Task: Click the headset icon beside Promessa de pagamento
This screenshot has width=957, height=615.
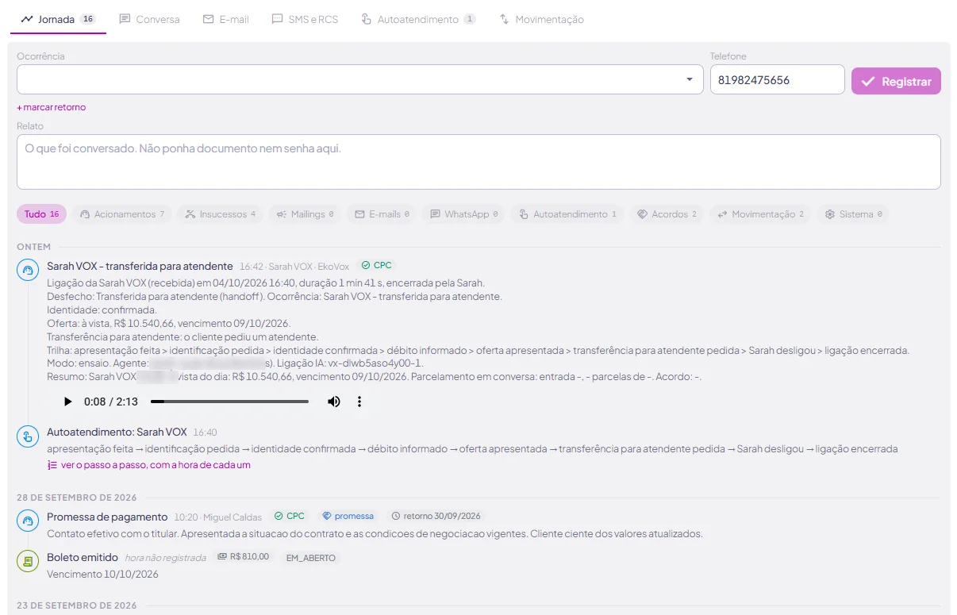Action: [28, 521]
